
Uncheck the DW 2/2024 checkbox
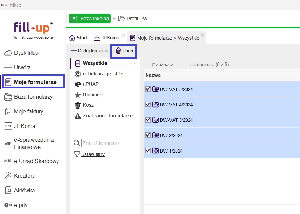(x=148, y=135)
